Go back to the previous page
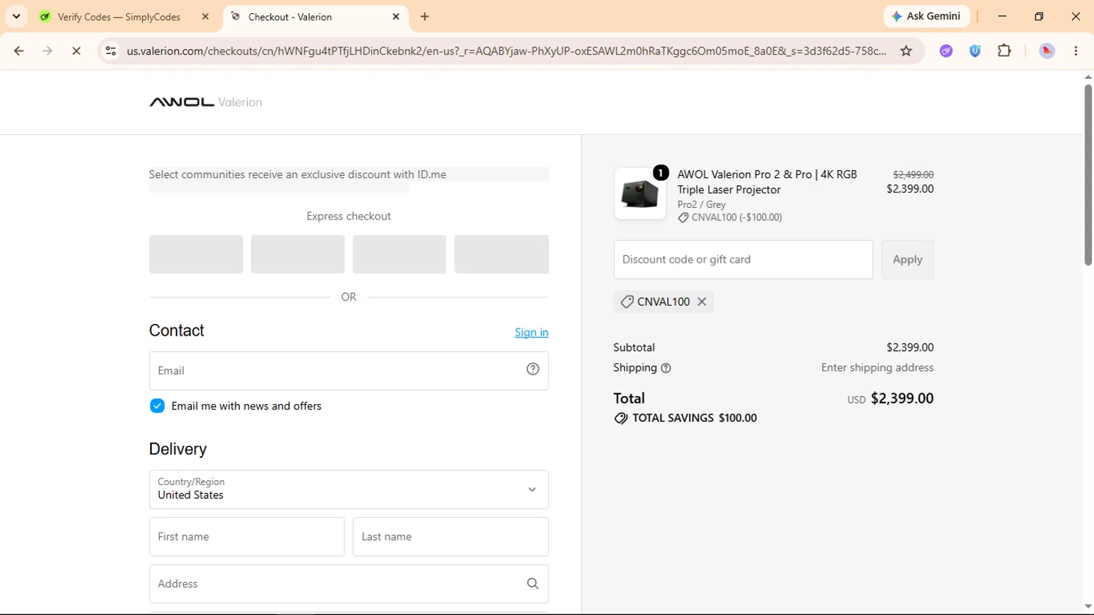The width and height of the screenshot is (1094, 615). pos(19,51)
